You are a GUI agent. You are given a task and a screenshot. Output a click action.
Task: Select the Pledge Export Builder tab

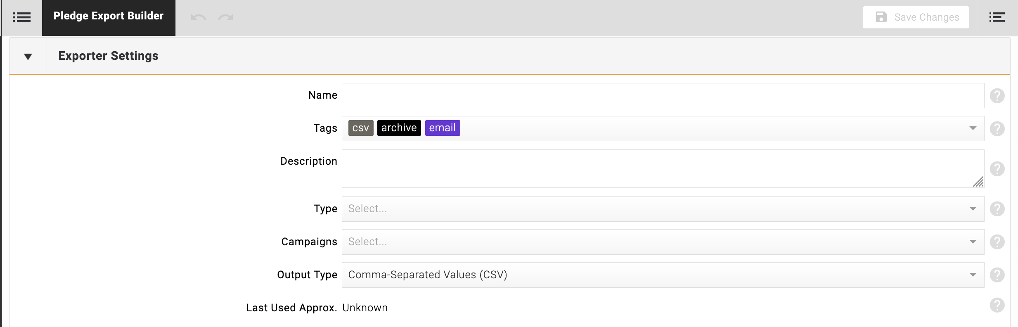click(x=109, y=18)
